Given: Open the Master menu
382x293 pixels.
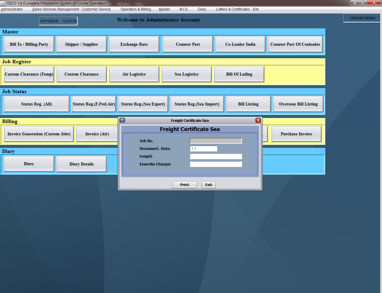Looking at the screenshot, I should [164, 9].
